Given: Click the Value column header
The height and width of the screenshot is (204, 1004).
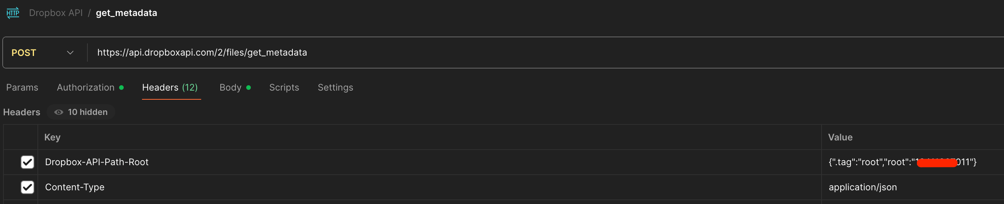Looking at the screenshot, I should click(x=840, y=137).
